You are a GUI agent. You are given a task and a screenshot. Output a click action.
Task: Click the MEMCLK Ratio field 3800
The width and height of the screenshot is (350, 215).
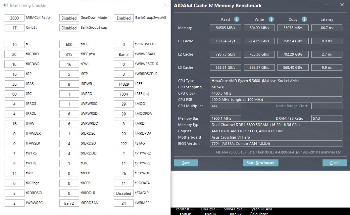[14, 18]
